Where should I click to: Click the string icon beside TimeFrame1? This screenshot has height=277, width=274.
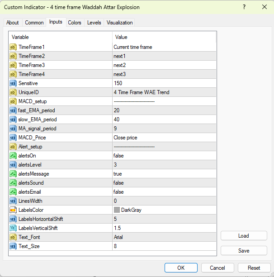click(x=13, y=47)
